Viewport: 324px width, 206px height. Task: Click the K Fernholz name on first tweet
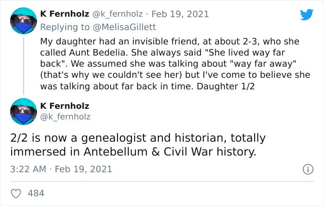65,14
